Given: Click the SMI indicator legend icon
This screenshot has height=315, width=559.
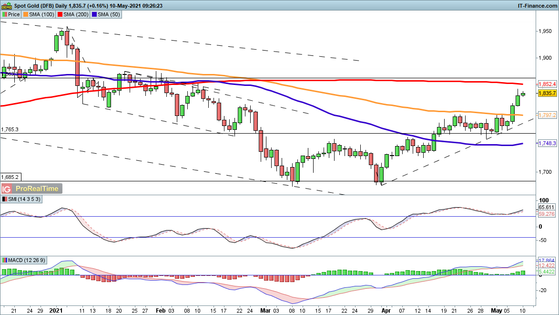Looking at the screenshot, I should 5,199.
